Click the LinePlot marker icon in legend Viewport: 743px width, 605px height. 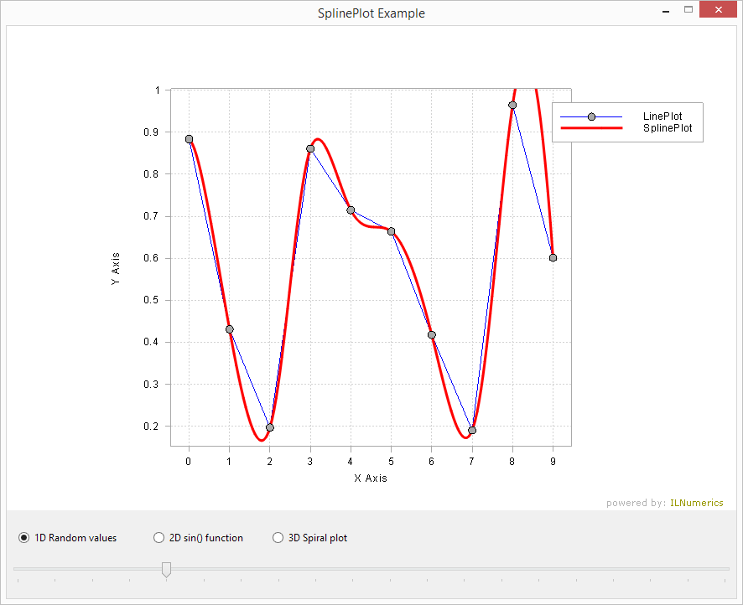click(x=591, y=116)
